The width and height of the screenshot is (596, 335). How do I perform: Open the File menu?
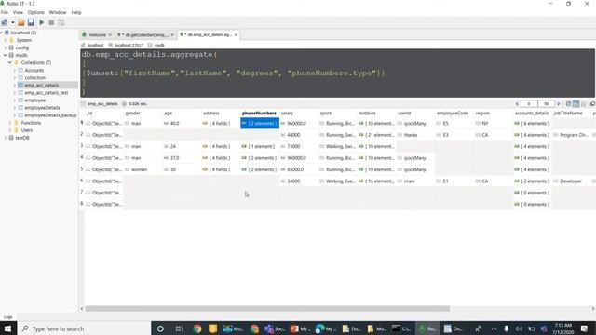pos(5,12)
